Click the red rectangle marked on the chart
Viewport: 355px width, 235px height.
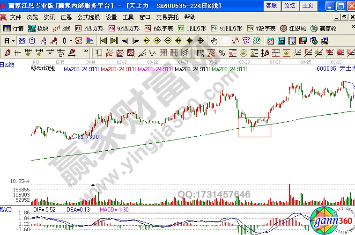click(254, 127)
